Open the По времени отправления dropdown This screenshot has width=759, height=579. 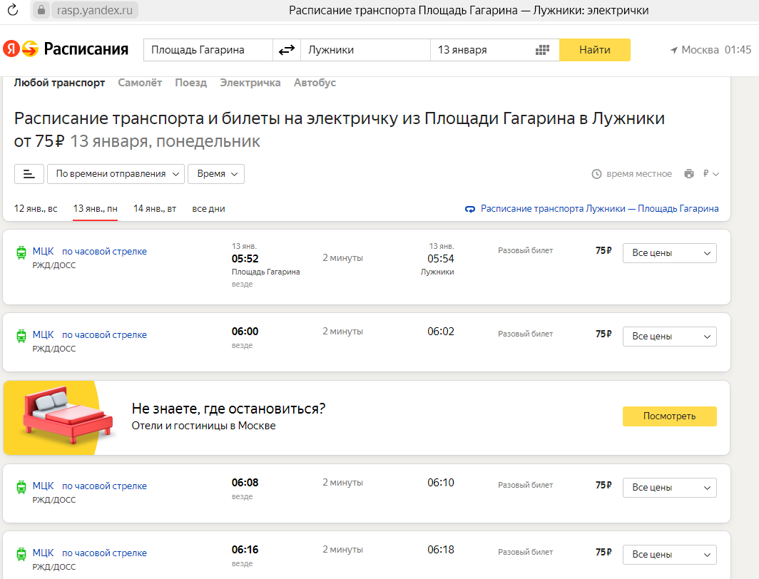pos(116,174)
